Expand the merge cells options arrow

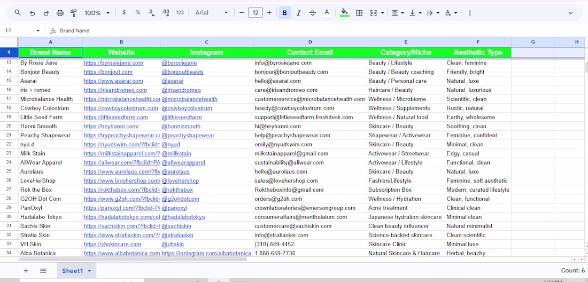(x=383, y=13)
